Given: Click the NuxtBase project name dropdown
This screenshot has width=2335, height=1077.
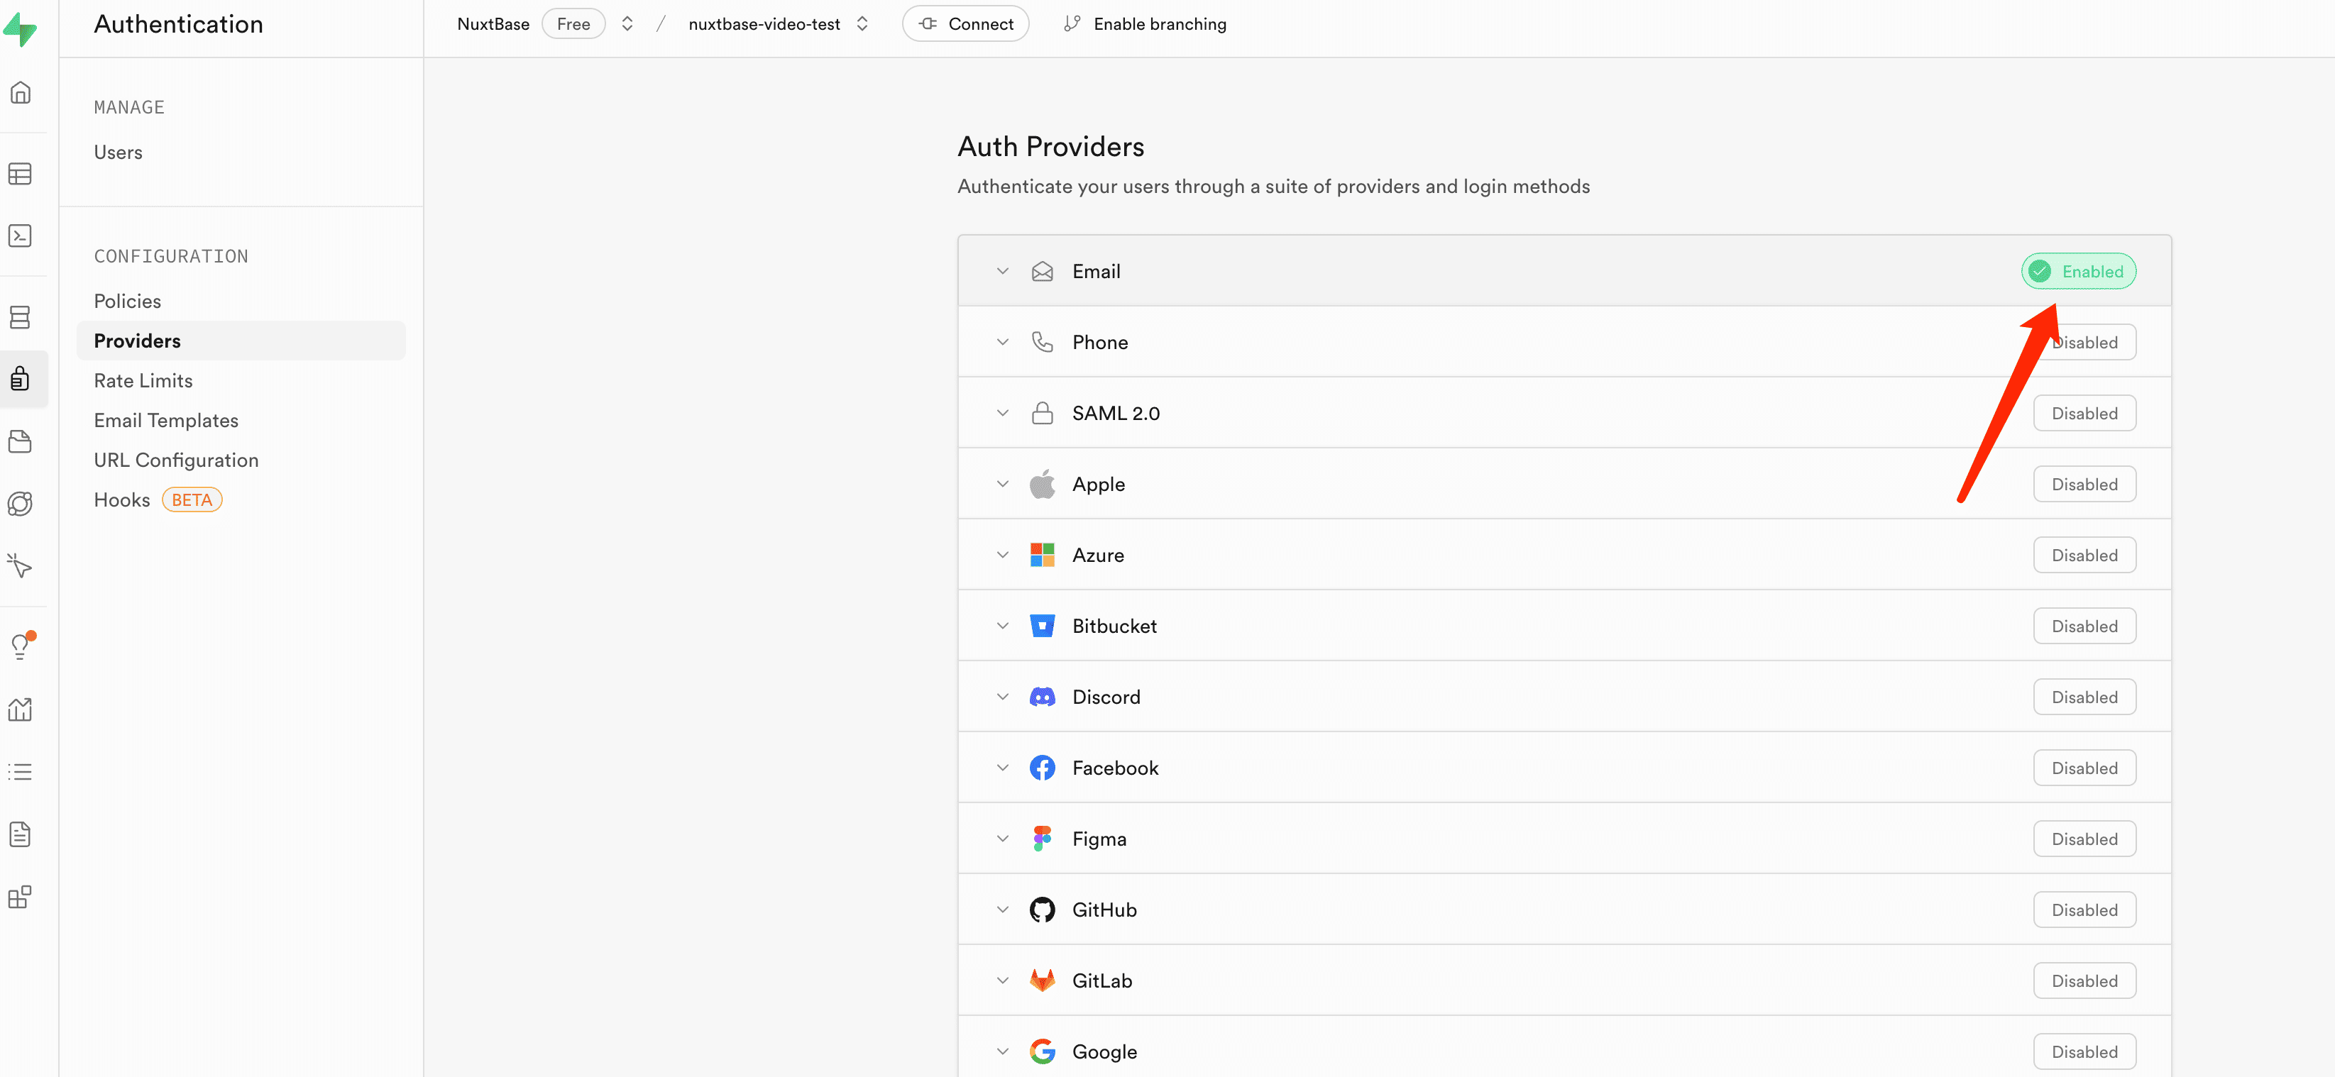Looking at the screenshot, I should [627, 22].
